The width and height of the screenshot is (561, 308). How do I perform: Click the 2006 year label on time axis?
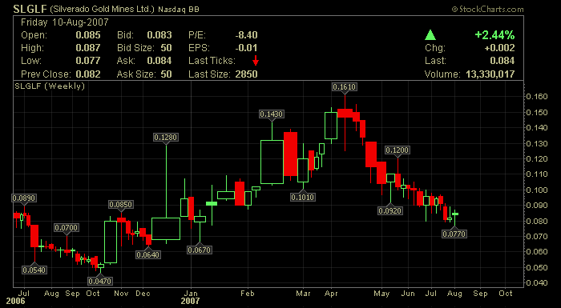point(16,302)
